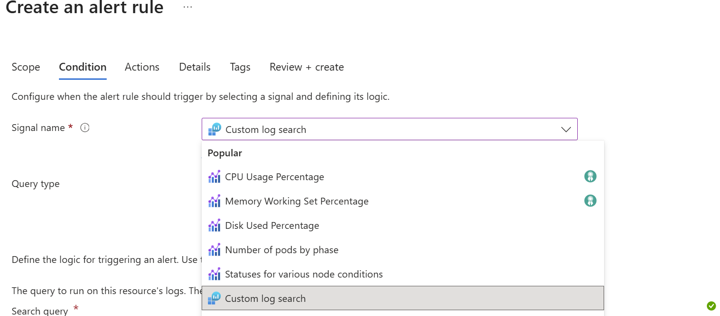The height and width of the screenshot is (316, 720).
Task: Click the CPU Usage Percentage metric chart icon
Action: click(x=214, y=176)
